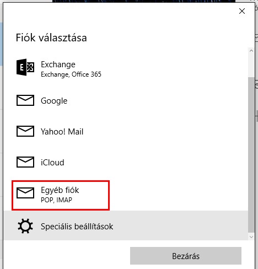Click the scrollbar up arrow
Image resolution: width=258 pixels, height=269 pixels.
click(251, 51)
